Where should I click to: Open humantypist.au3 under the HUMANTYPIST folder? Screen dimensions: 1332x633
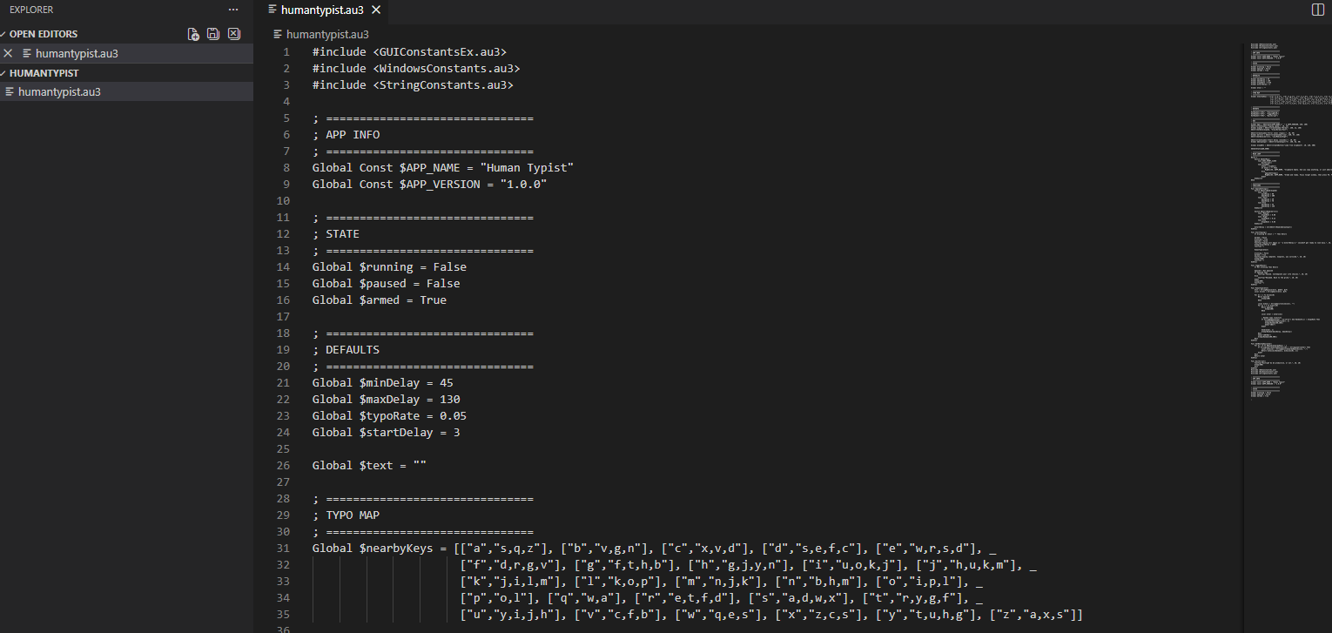[59, 91]
